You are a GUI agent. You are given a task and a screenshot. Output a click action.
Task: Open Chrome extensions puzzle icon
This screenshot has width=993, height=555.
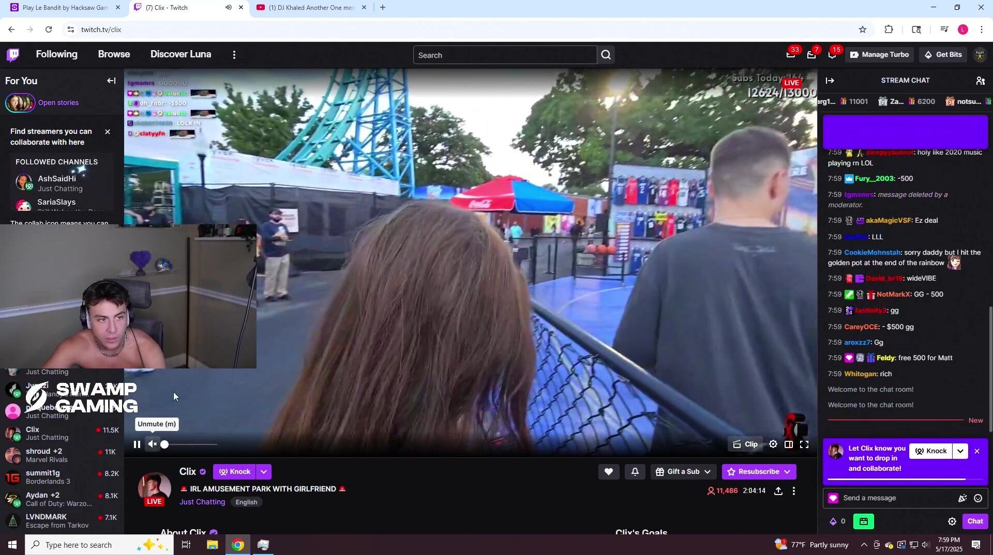889,29
